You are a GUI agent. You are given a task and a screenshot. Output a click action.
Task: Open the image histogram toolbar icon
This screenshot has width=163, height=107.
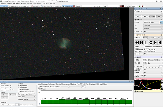[x=140, y=6]
